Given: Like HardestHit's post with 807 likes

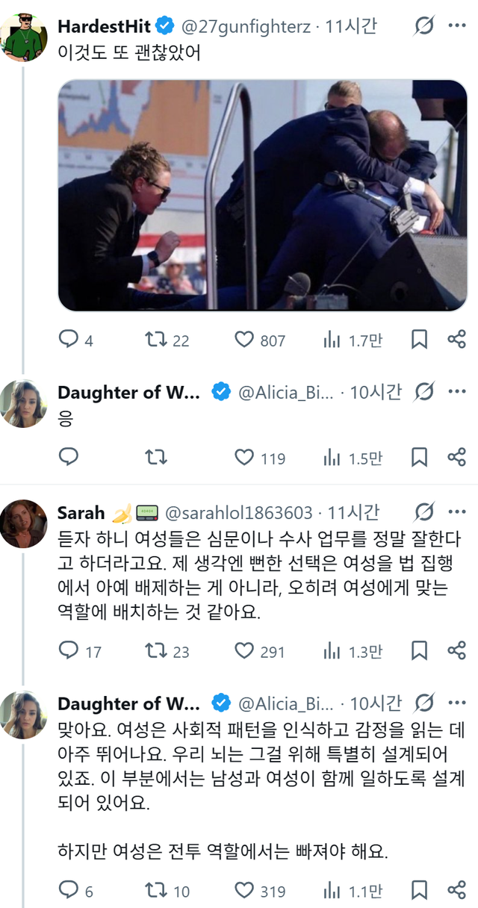Looking at the screenshot, I should coord(245,340).
